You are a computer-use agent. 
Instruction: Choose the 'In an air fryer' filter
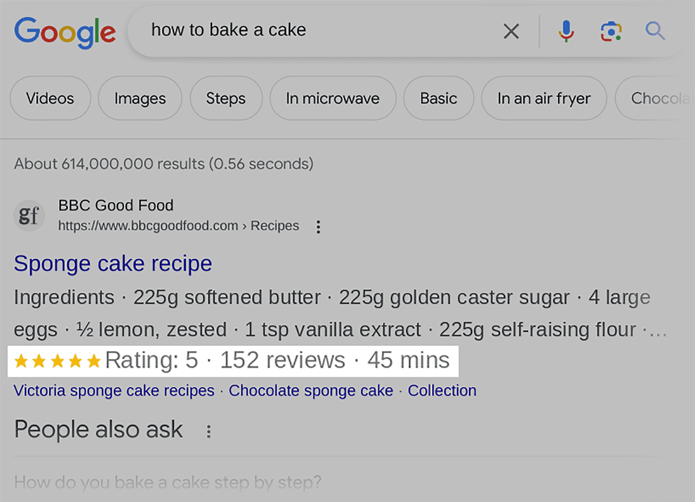[543, 99]
